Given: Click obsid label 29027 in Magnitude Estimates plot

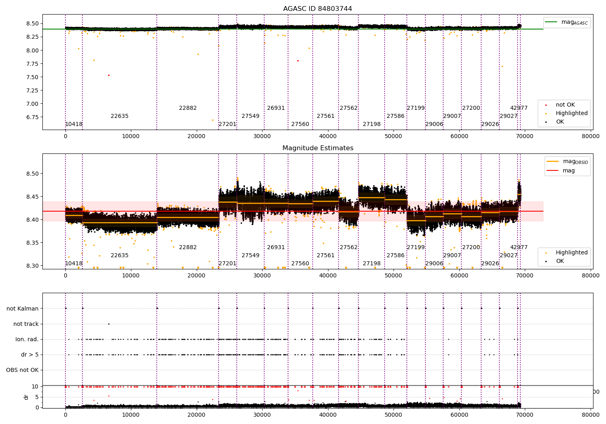Looking at the screenshot, I should click(509, 256).
